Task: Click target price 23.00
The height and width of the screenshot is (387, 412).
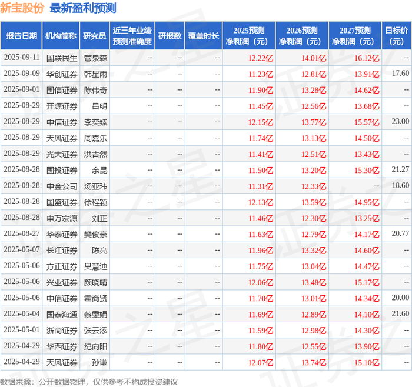Action: click(x=400, y=121)
